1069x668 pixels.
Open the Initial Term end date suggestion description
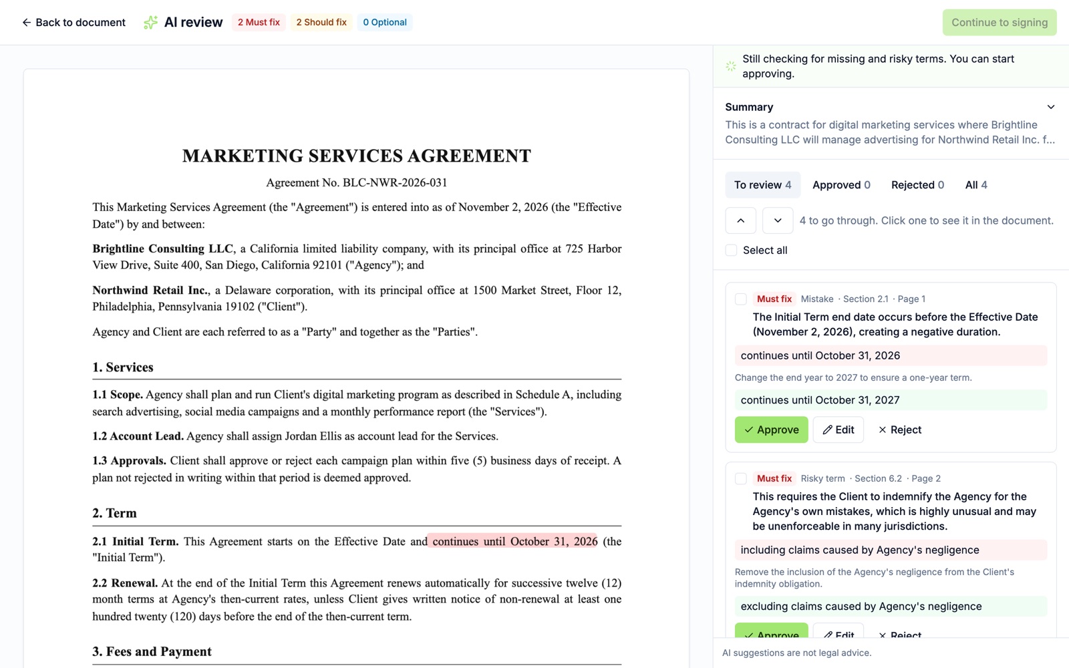[895, 325]
